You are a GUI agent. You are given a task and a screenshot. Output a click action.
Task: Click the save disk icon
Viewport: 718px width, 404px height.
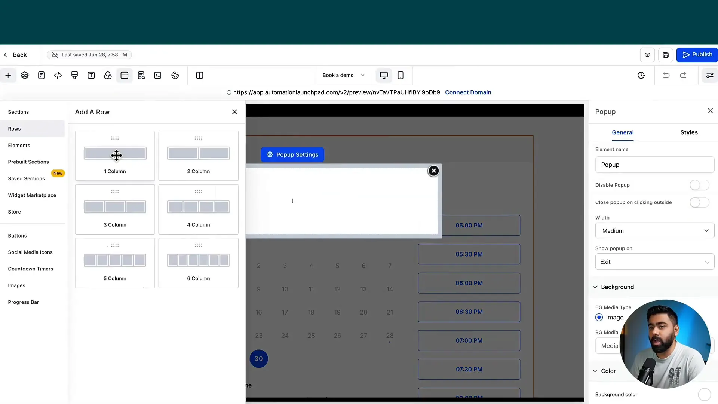click(x=666, y=55)
